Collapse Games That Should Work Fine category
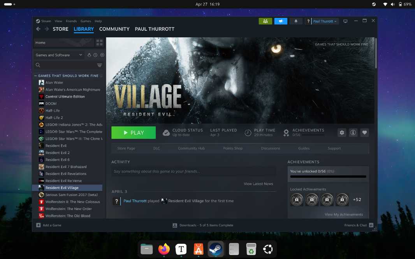415x259 pixels. coord(35,76)
